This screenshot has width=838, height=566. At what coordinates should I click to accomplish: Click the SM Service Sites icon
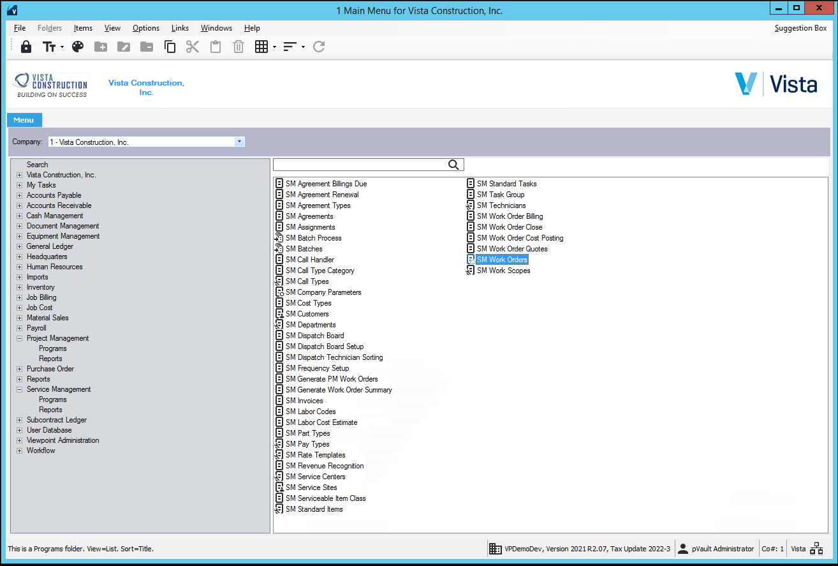point(279,488)
